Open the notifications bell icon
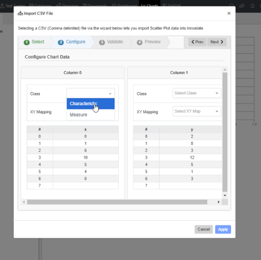This screenshot has height=260, width=261. (252, 6)
